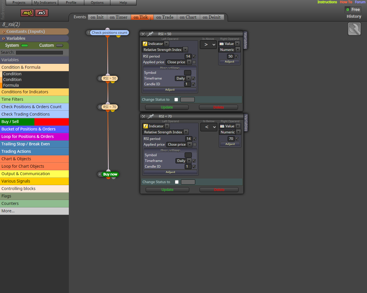The image size is (367, 293).
Task: Click left operand Adjust bar in RSI > 50 panel
Action: (x=170, y=90)
